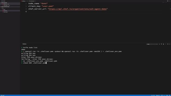Click the Ln 4, Col 1 indicator
The image size is (171, 96).
[x=153, y=95]
